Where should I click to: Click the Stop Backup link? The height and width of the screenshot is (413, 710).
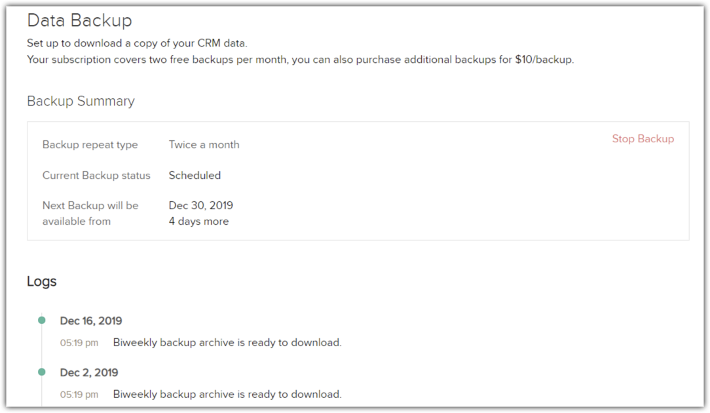coord(643,139)
